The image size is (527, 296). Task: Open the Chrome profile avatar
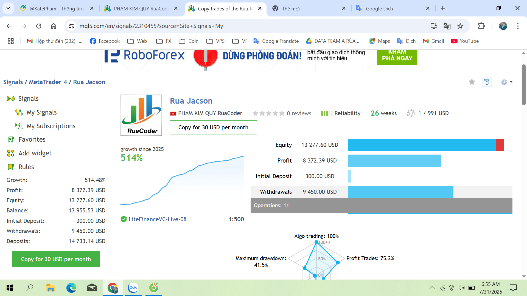(503, 26)
